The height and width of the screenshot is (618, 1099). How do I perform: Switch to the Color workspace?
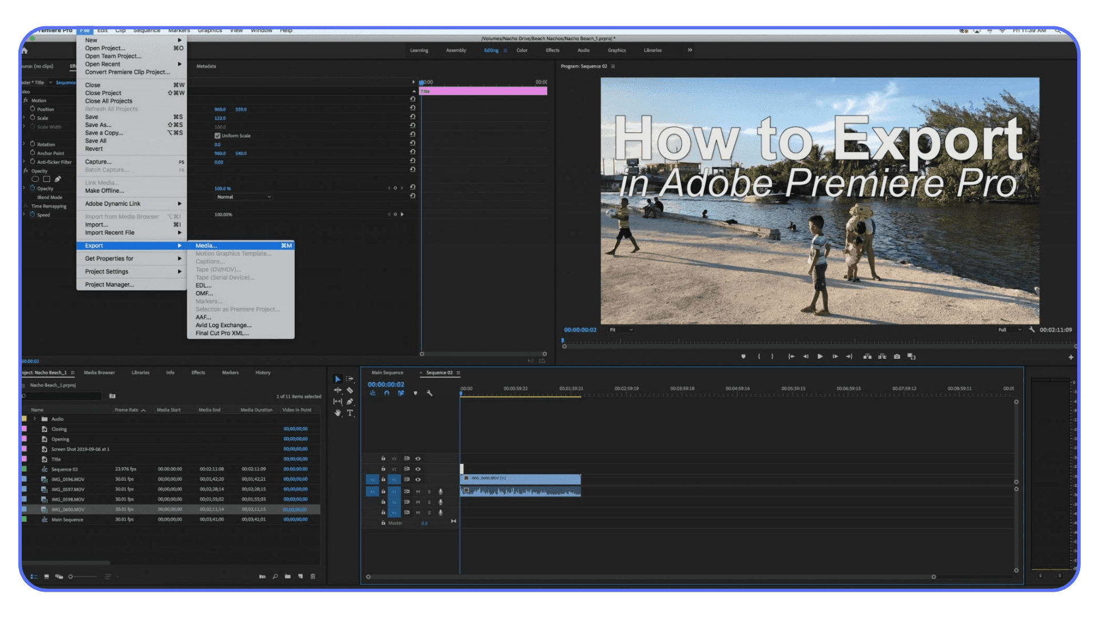[521, 50]
